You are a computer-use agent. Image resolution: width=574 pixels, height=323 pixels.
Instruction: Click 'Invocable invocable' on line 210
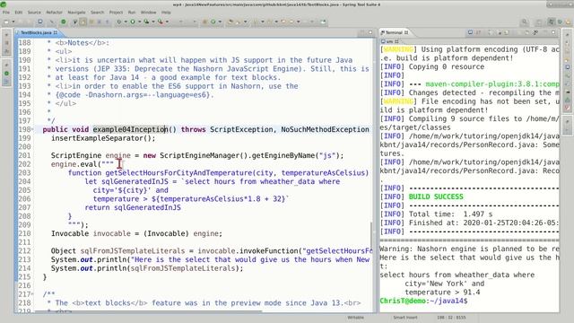click(91, 233)
